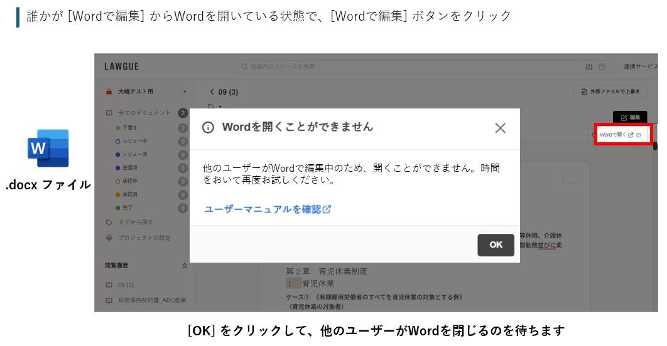Open タグから探す in sidebar
This screenshot has width=667, height=346.
pyautogui.click(x=135, y=222)
